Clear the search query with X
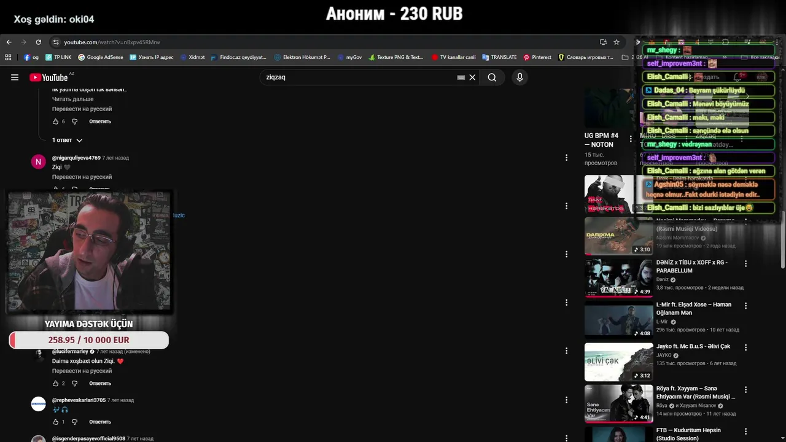 tap(472, 77)
